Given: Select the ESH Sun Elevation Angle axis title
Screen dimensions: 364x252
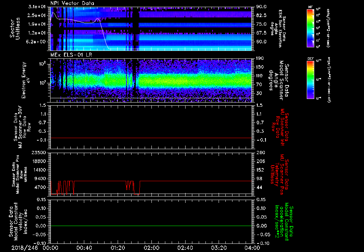Looking at the screenshot, I should pyautogui.click(x=278, y=28).
